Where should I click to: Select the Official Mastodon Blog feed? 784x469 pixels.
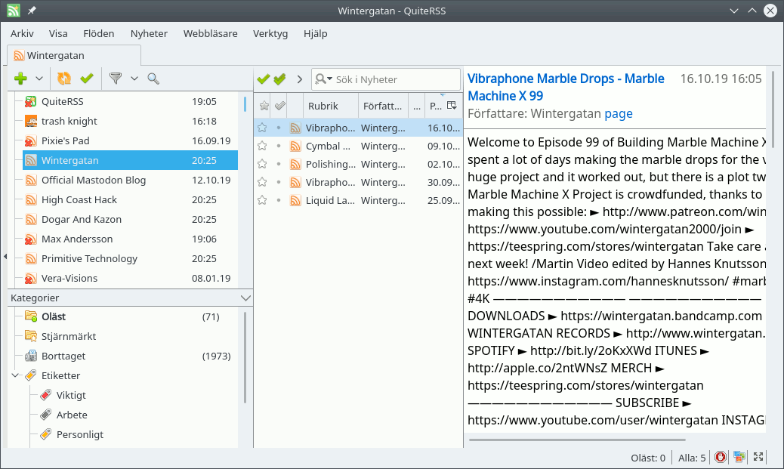[130, 180]
